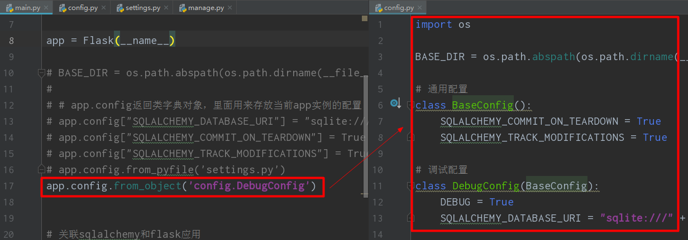Image resolution: width=688 pixels, height=240 pixels.
Task: Close the right split config.py tab
Action: click(419, 8)
